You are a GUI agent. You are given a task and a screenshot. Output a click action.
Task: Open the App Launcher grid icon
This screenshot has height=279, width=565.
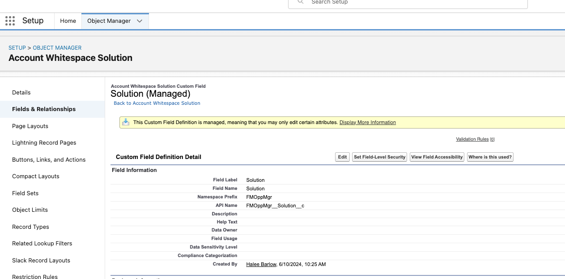(10, 21)
